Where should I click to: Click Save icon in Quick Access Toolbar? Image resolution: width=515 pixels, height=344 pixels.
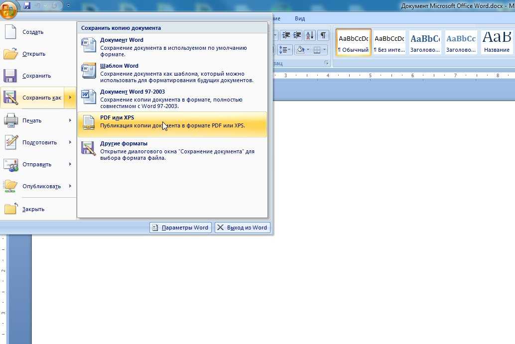[27, 6]
